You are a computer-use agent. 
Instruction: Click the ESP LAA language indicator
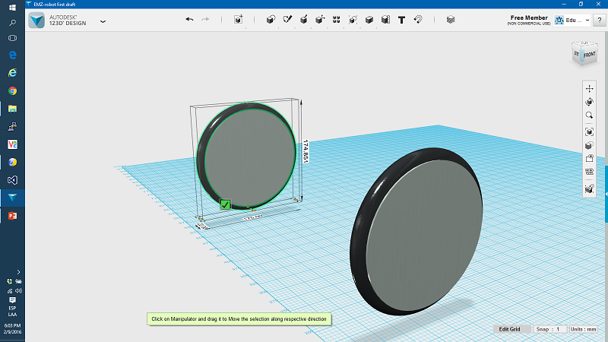12,312
